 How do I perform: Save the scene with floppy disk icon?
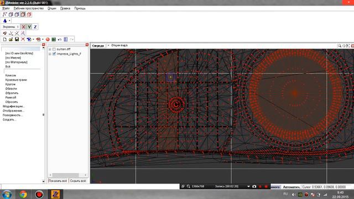tap(17, 39)
